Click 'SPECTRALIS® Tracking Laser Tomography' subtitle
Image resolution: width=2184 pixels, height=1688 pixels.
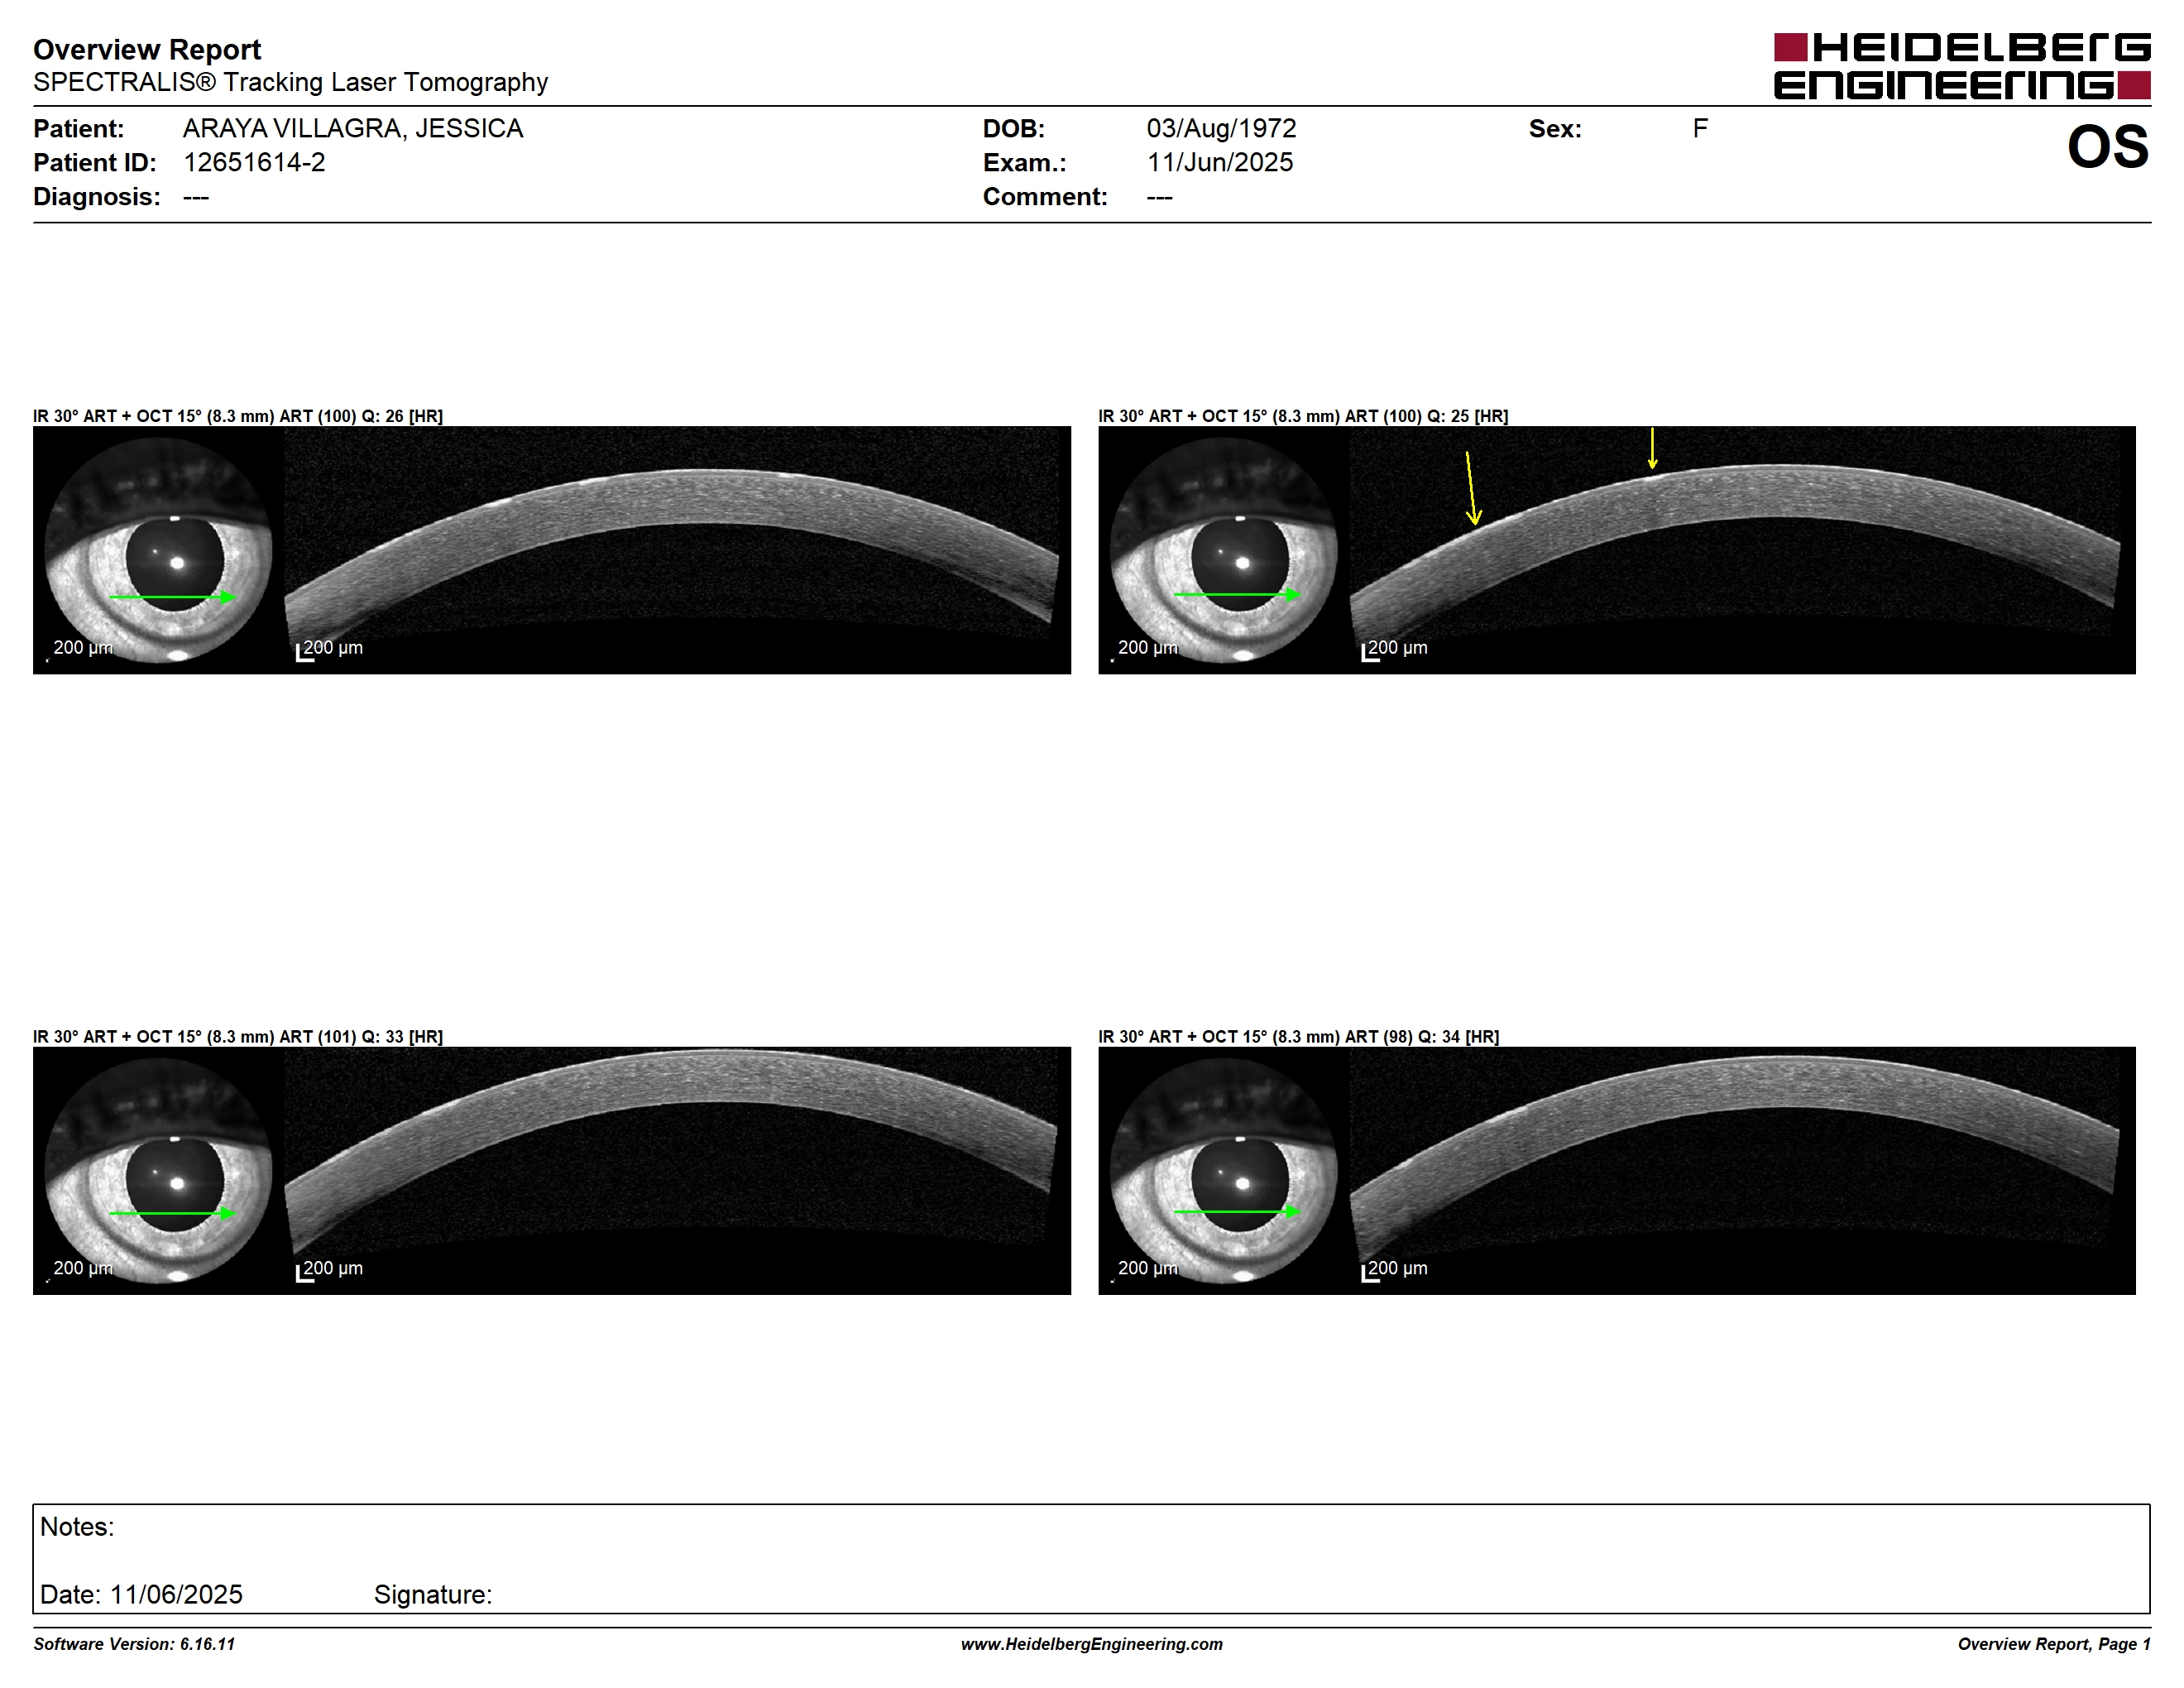tap(290, 82)
